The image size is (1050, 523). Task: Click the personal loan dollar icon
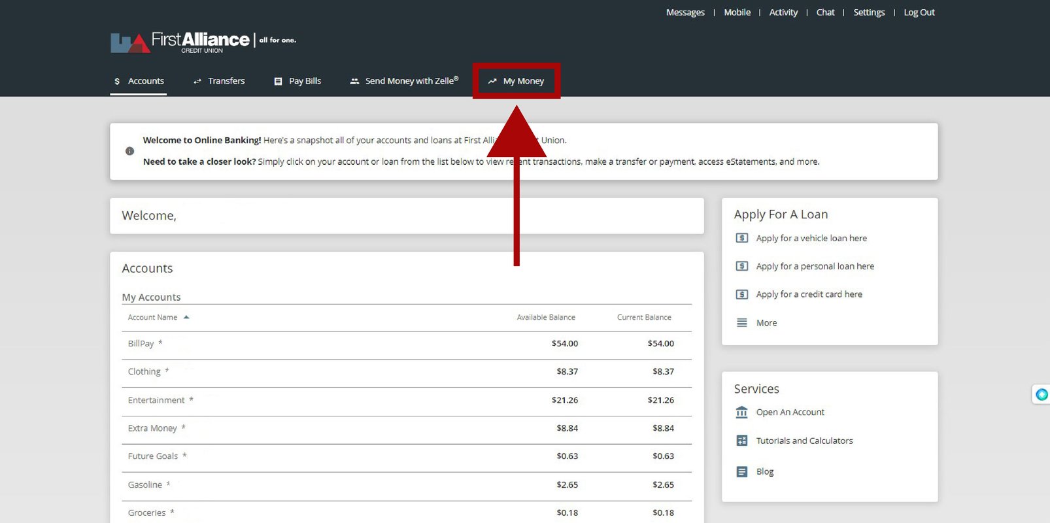coord(742,266)
